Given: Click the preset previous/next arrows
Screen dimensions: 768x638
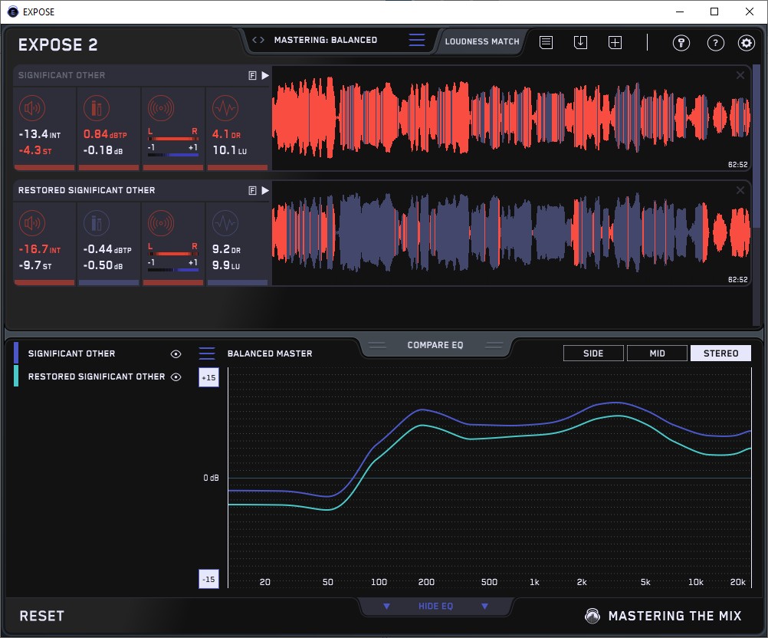Looking at the screenshot, I should coord(258,40).
